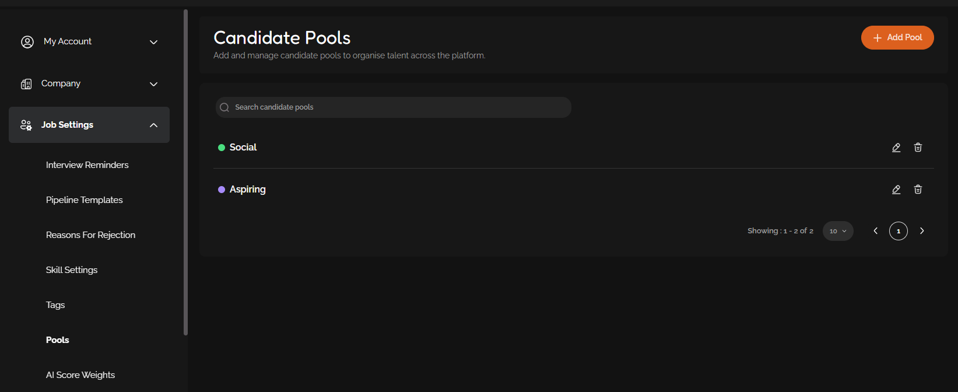The width and height of the screenshot is (958, 392).
Task: Click the Add Pool button
Action: [x=897, y=38]
